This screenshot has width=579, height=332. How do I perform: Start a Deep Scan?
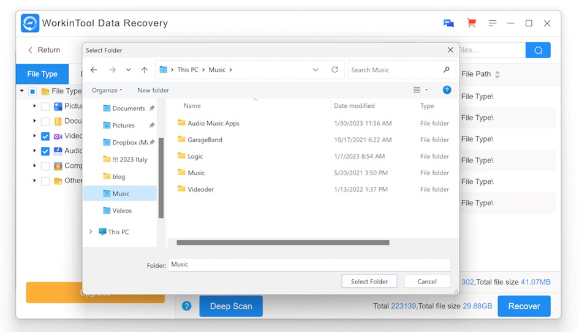(x=231, y=306)
